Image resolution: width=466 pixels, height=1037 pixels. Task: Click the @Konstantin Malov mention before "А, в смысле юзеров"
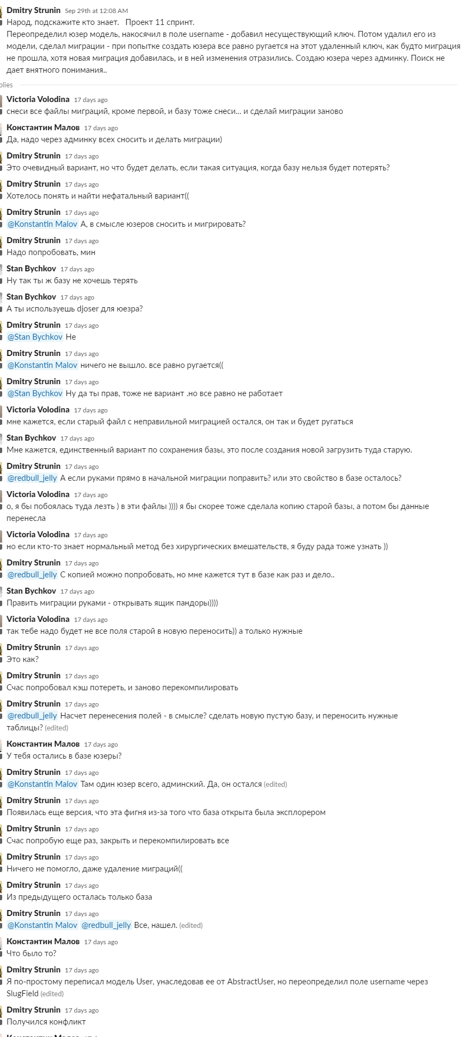click(42, 224)
